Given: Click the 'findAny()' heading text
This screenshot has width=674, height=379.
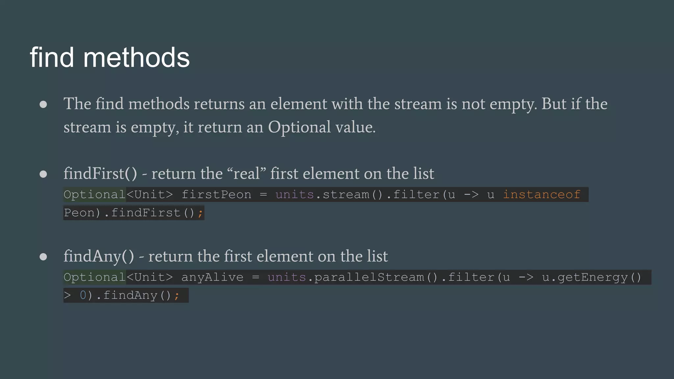Looking at the screenshot, I should coord(99,256).
